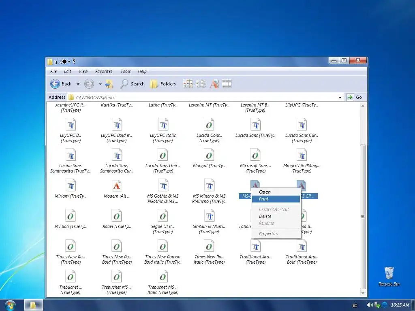Viewport: 415px width, 311px height.
Task: Open the File menu
Action: (53, 71)
